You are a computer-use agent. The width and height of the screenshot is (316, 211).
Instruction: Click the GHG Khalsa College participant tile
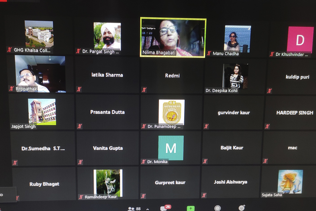39,34
